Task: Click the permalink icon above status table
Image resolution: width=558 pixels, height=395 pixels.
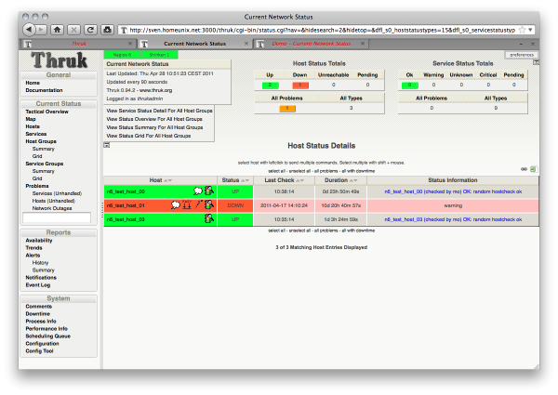Action: click(x=524, y=168)
